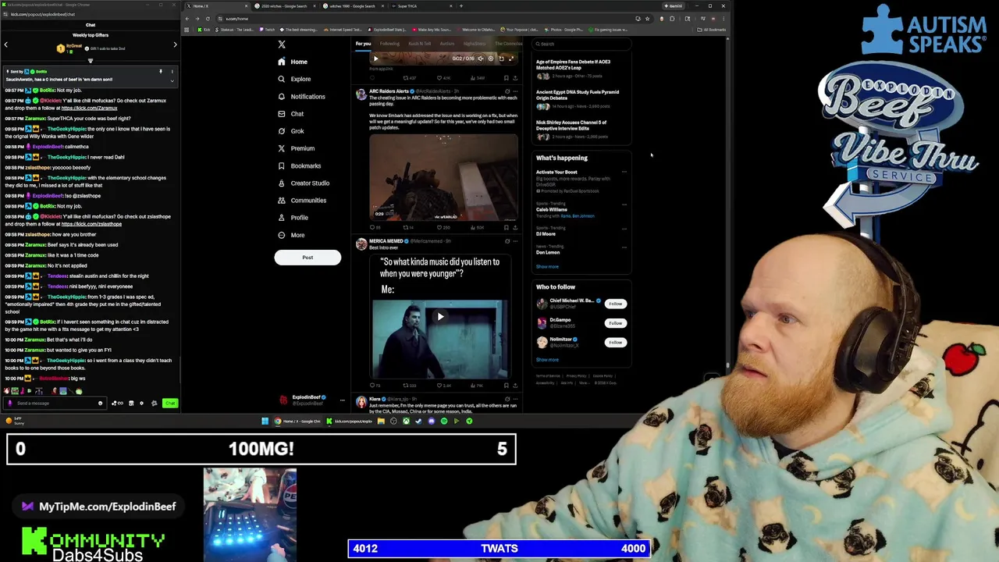Switch to the 2020 witches Google Search tab
This screenshot has height=562, width=999.
tap(283, 6)
